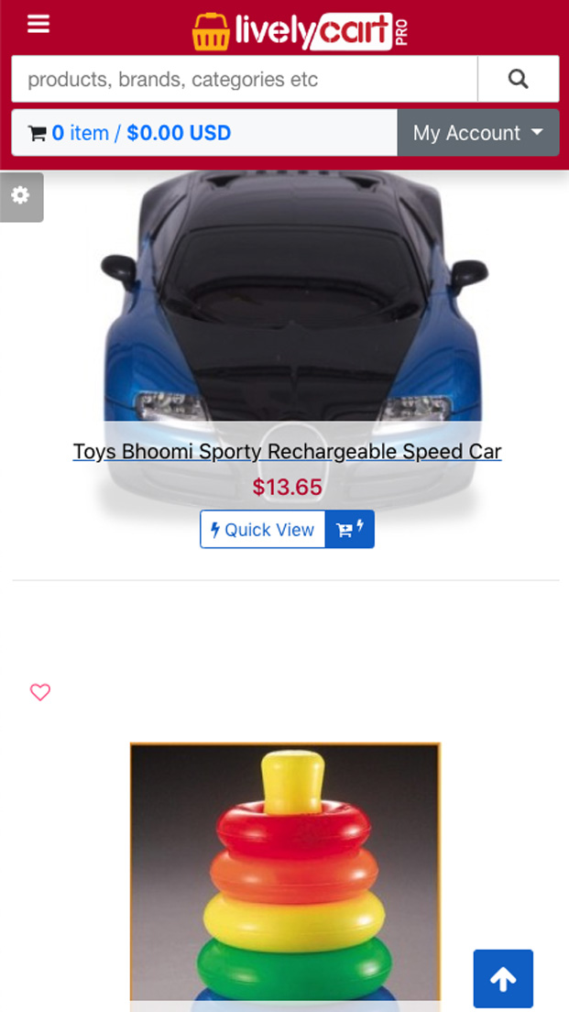Add speed car to cart via cart icon
The height and width of the screenshot is (1012, 569).
pyautogui.click(x=350, y=529)
